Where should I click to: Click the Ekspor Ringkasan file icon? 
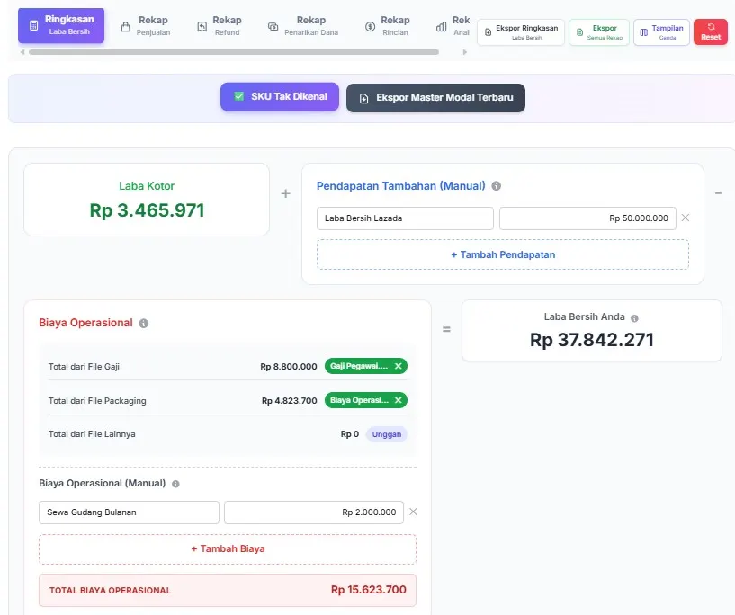(x=489, y=30)
